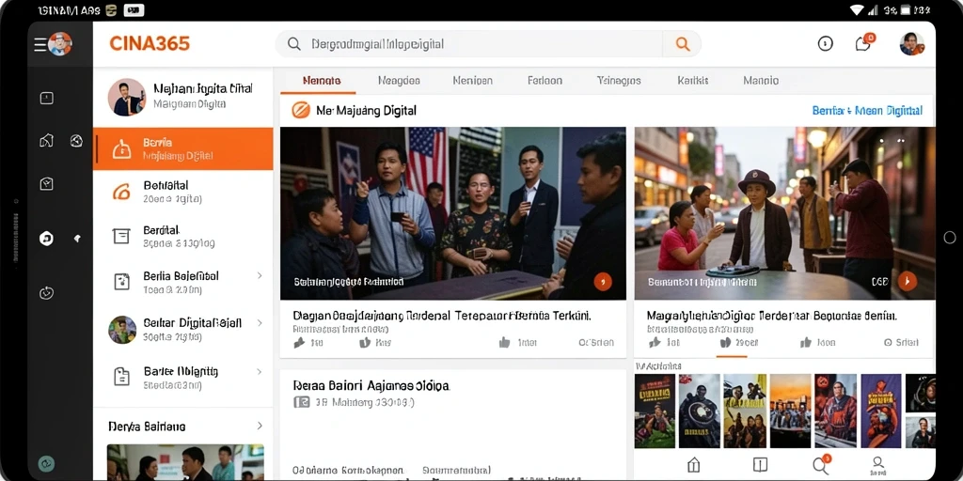Open notifications chat bubble icon
Screen dimensions: 963x481
[x=863, y=43]
